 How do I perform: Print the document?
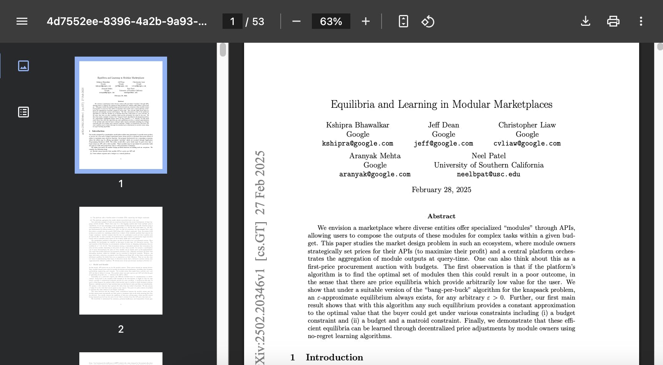[x=613, y=21]
